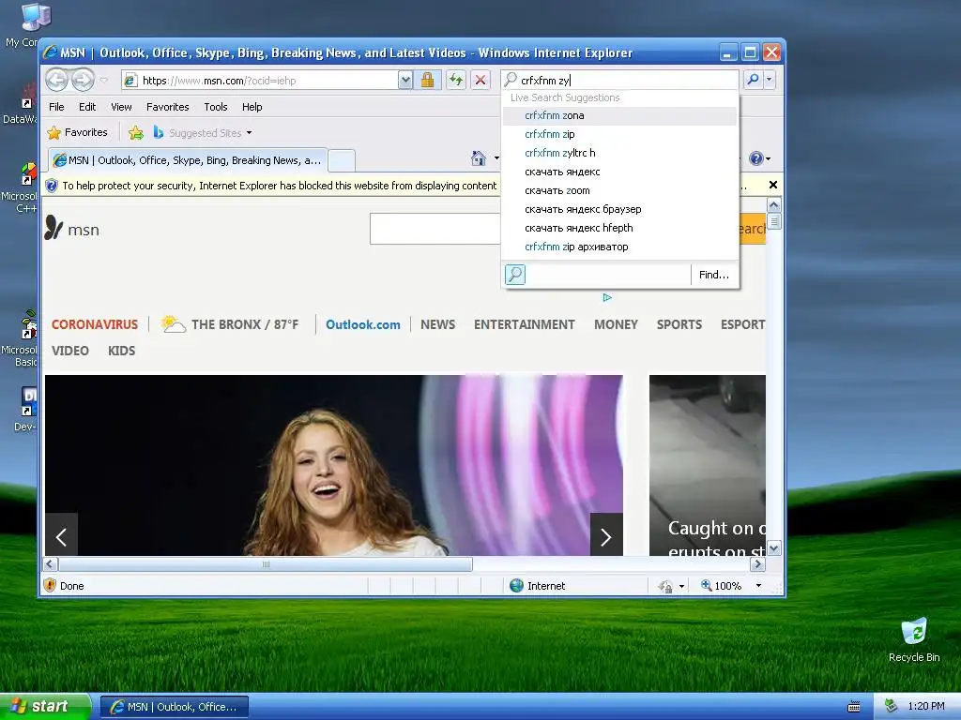Select the MSN browser tab
Viewport: 961px width, 720px height.
click(x=188, y=160)
